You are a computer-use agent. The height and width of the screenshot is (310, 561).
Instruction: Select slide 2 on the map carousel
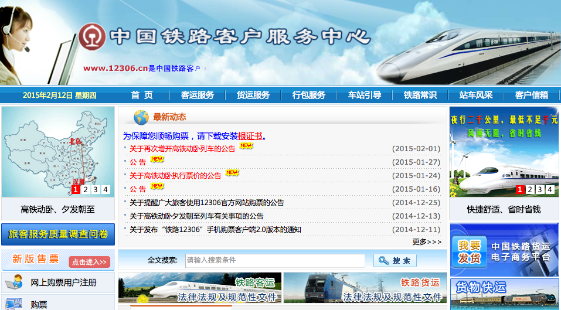click(x=86, y=189)
